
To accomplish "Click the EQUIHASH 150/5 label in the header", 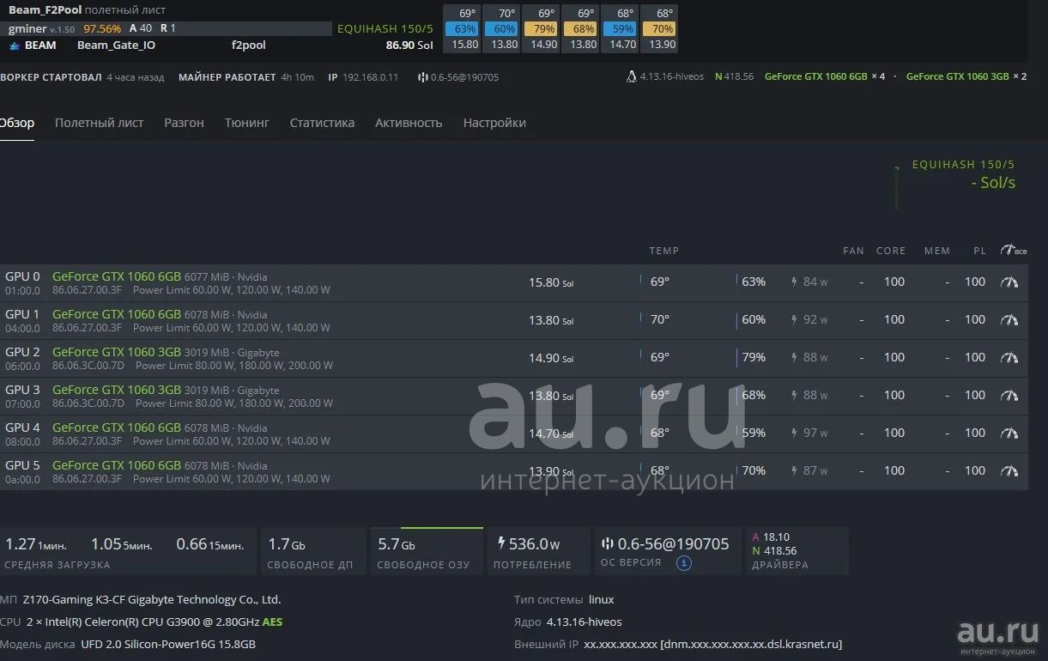I will point(385,28).
